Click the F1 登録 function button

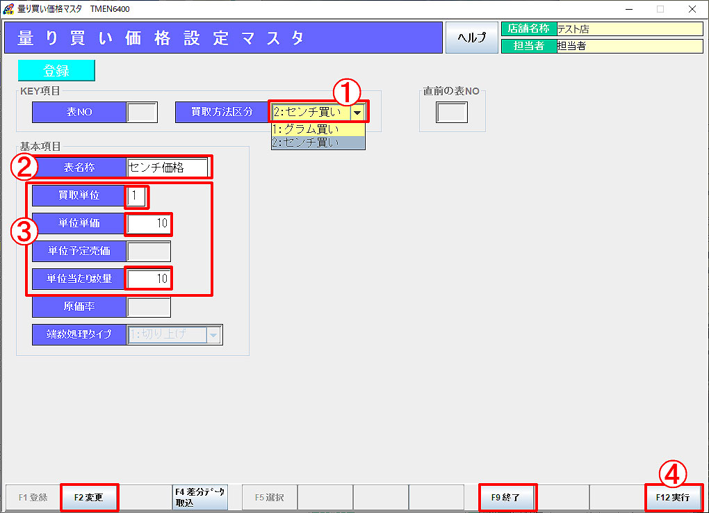(x=33, y=497)
